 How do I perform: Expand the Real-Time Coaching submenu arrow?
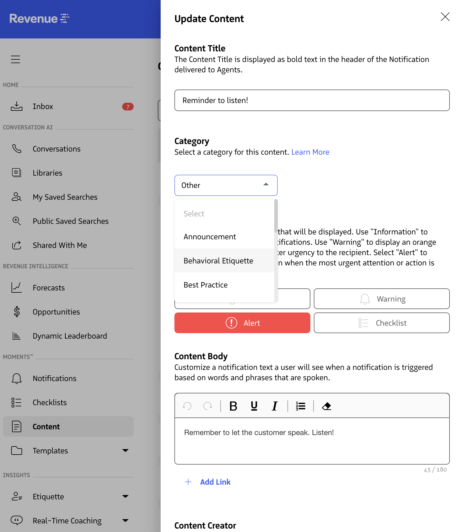[125, 521]
